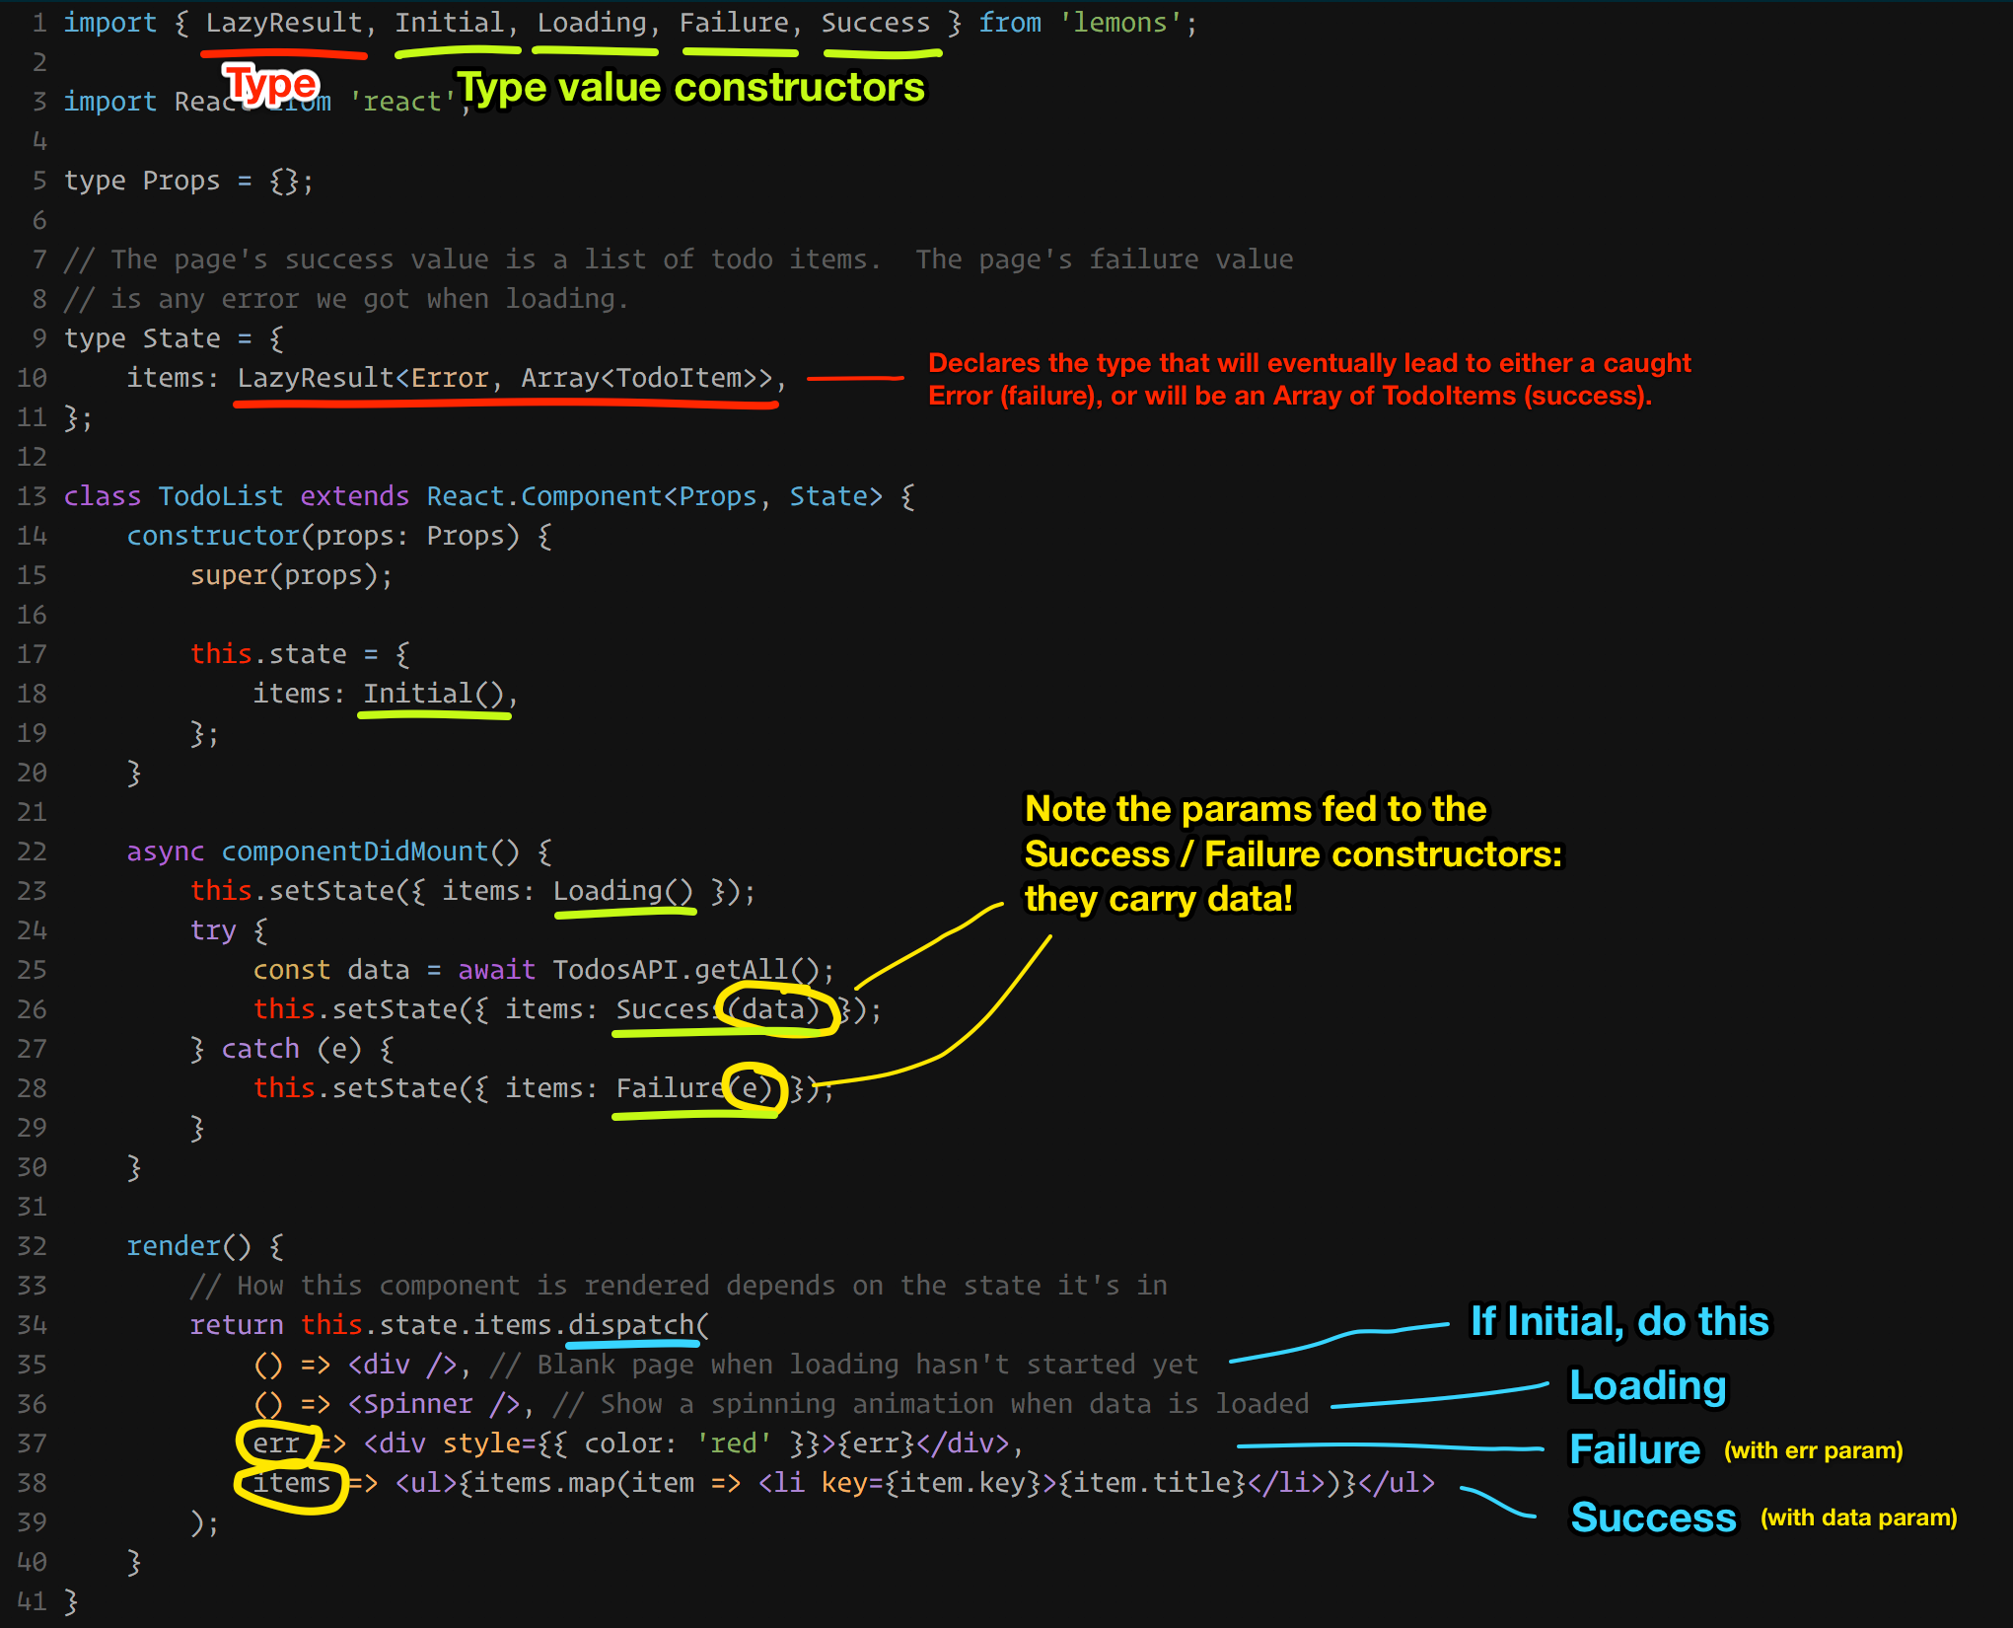The width and height of the screenshot is (2013, 1628).
Task: Click line number 13 in the gutter
Action: (32, 496)
